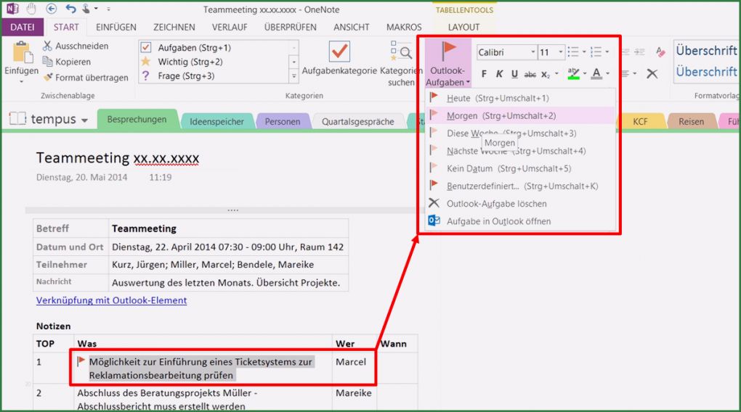Cut selection with Ausschneiden
This screenshot has height=412, width=741.
click(x=76, y=46)
